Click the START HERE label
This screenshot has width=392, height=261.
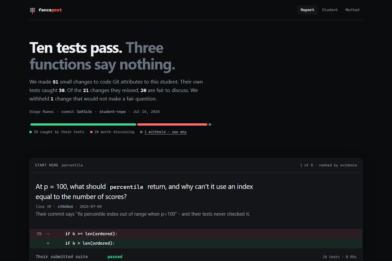coord(47,165)
